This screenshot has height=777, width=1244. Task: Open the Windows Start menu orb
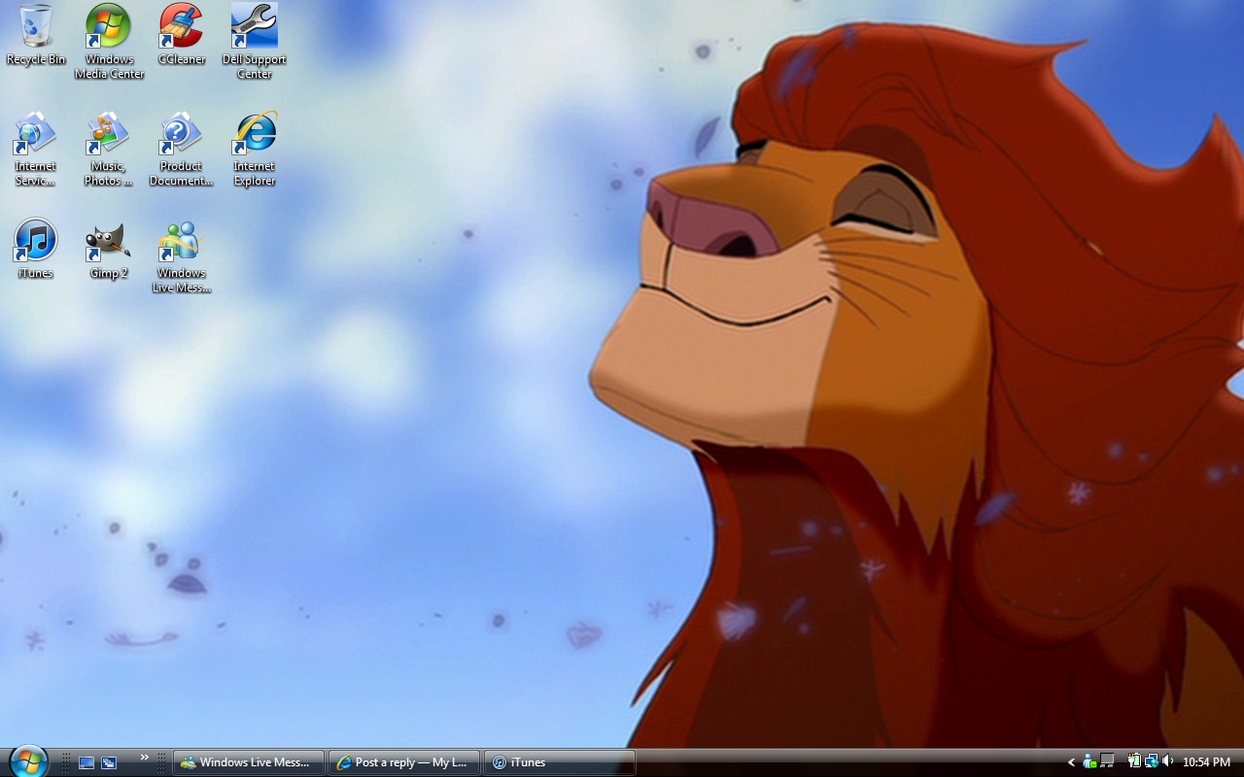27,761
